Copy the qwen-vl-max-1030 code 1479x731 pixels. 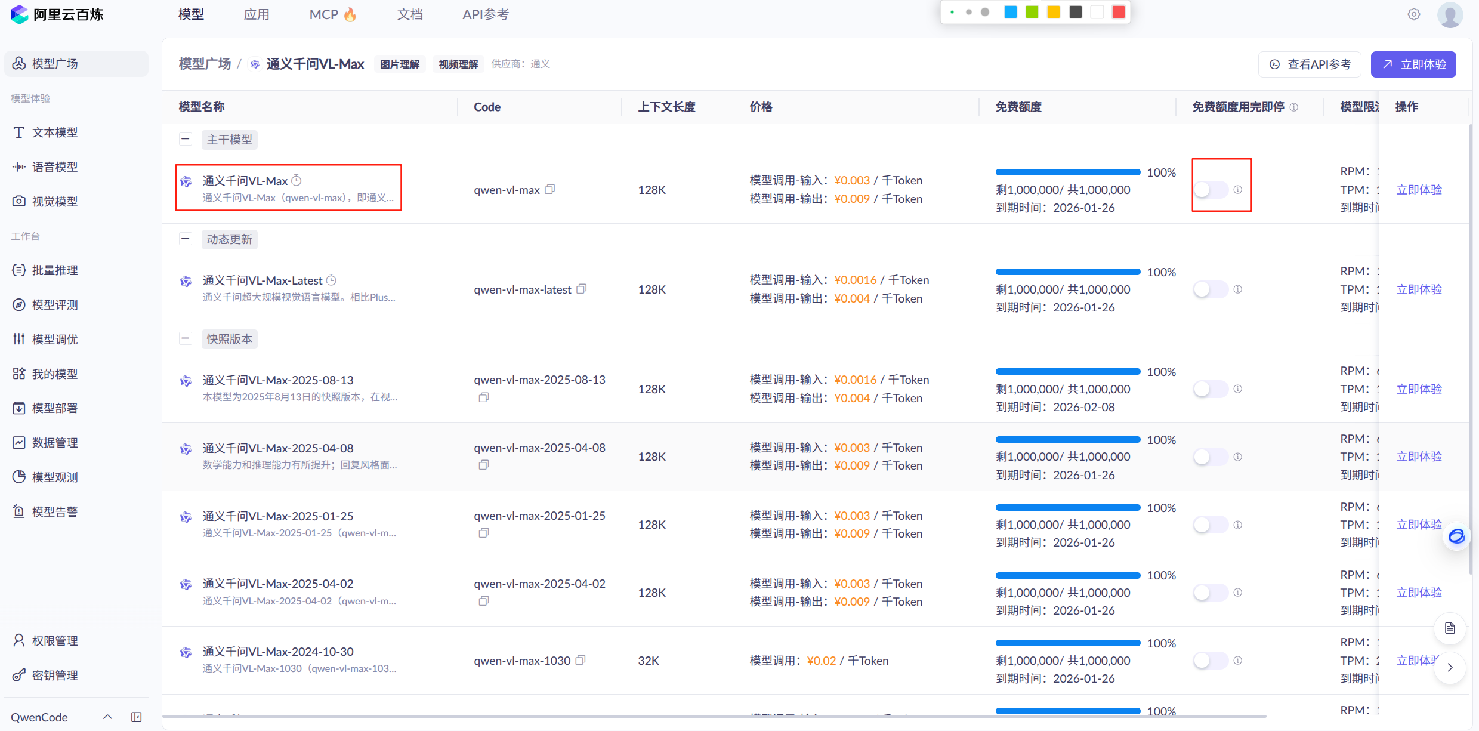click(581, 660)
